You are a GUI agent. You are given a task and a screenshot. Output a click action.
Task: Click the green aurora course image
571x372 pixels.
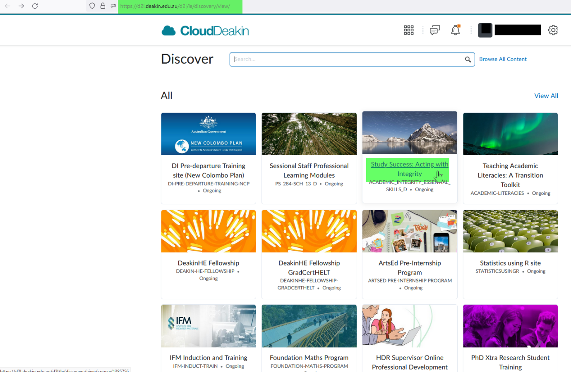pyautogui.click(x=510, y=134)
